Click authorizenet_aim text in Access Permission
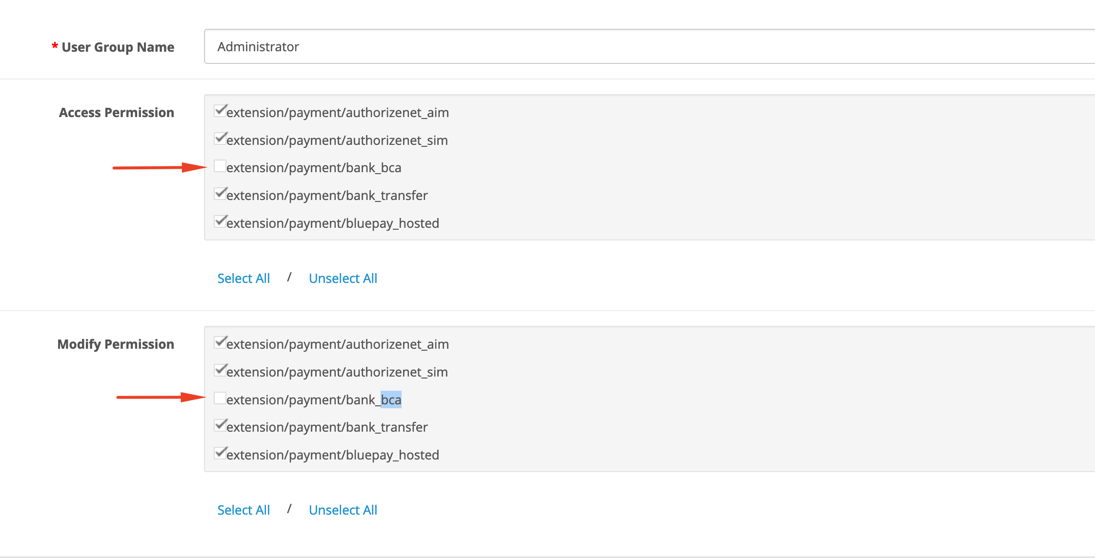 coord(338,113)
